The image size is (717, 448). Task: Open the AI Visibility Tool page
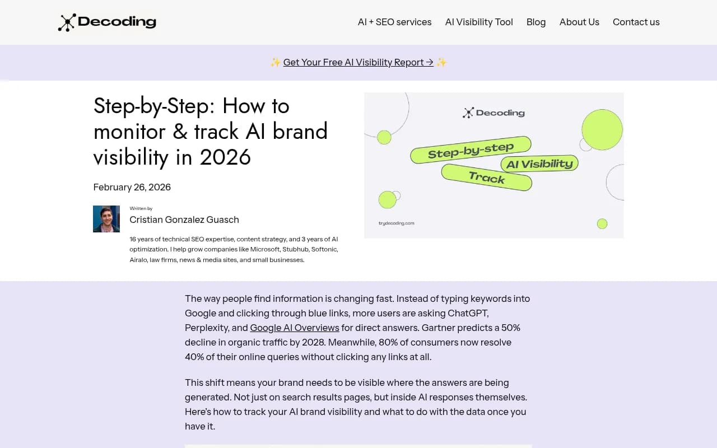[479, 22]
